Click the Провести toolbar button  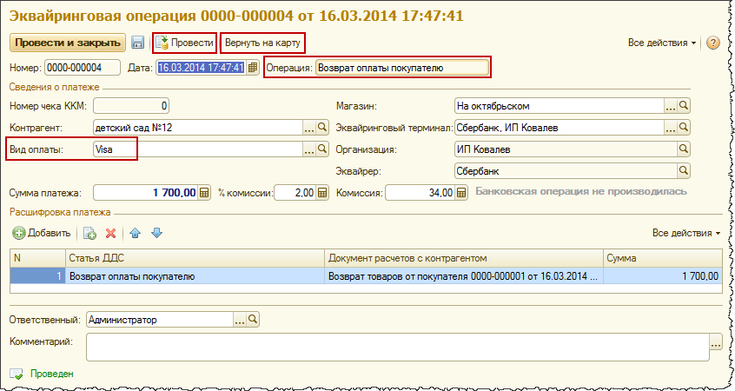tap(185, 43)
